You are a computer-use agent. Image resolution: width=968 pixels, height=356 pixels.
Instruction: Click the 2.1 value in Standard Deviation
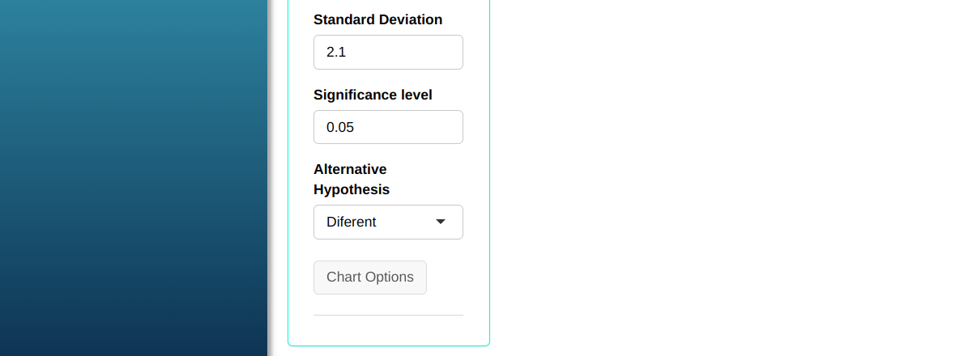click(x=336, y=53)
